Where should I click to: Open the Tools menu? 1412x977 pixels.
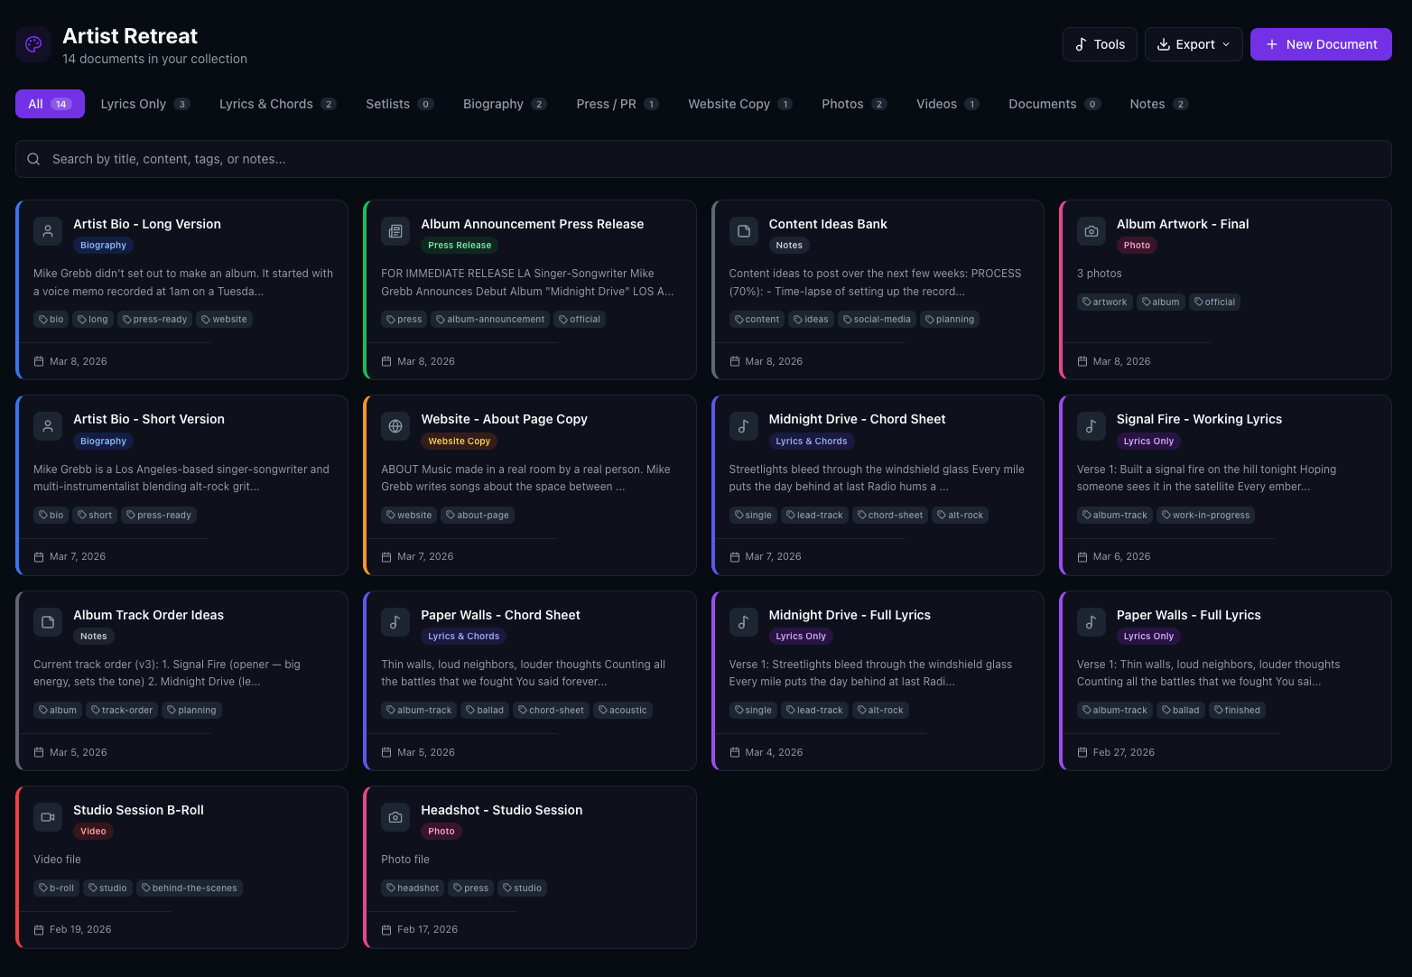(x=1100, y=44)
